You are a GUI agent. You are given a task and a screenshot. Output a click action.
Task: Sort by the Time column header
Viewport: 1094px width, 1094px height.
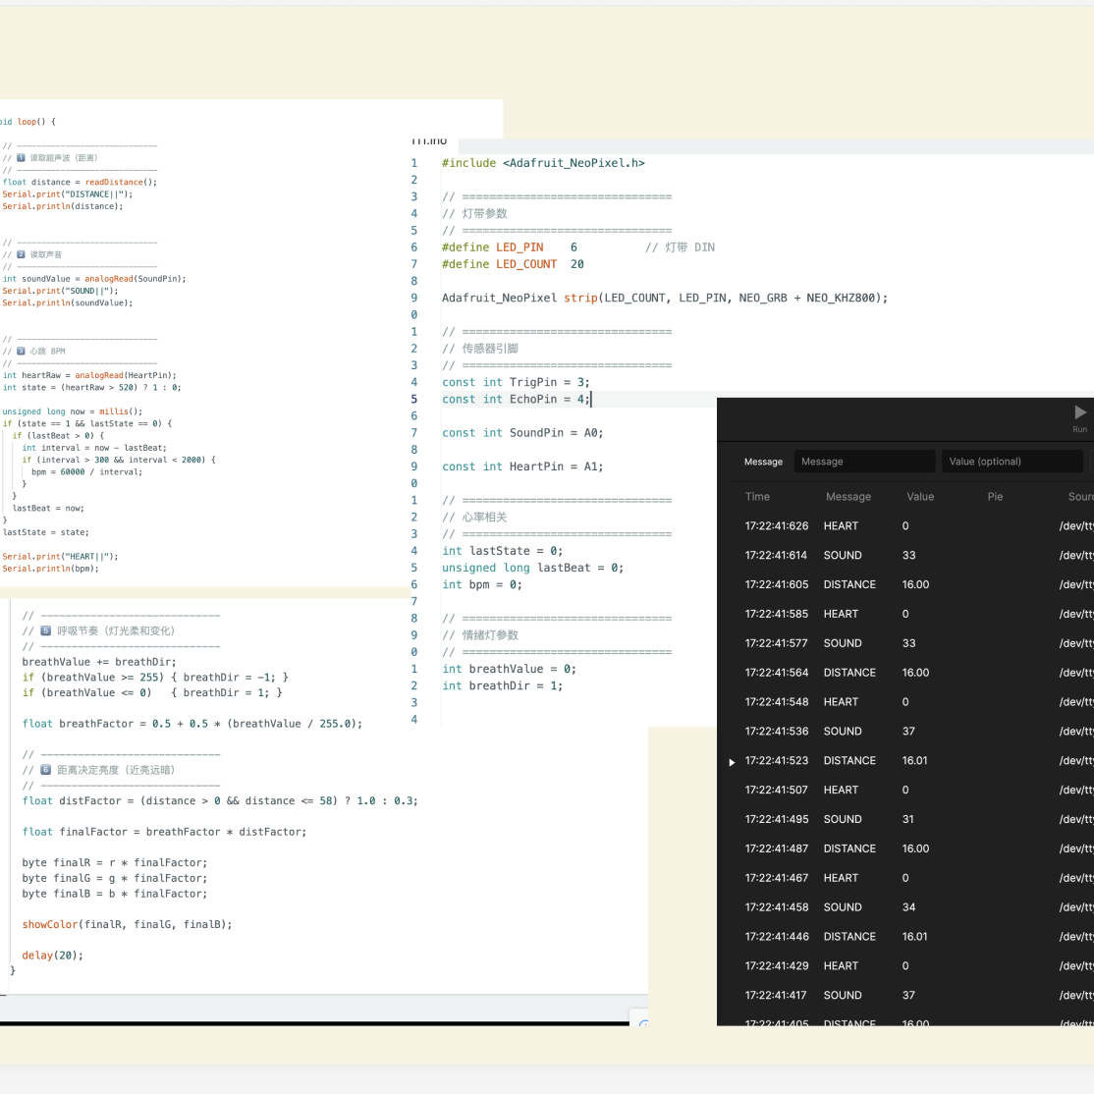(x=757, y=497)
